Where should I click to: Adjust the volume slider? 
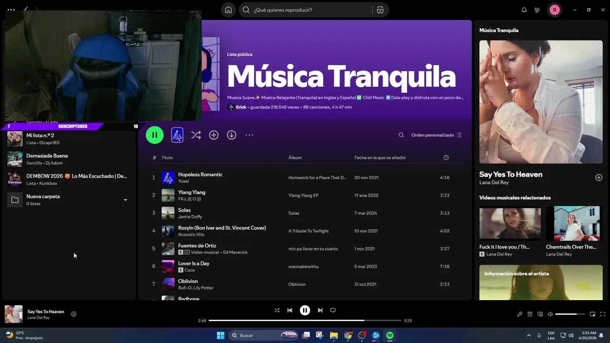(570, 314)
